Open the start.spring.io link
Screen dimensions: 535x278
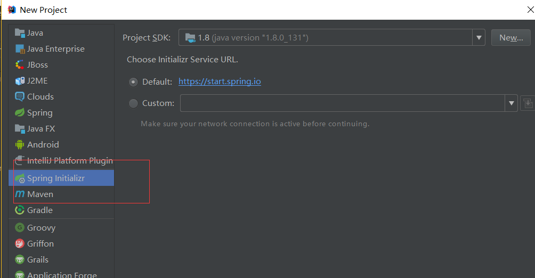[220, 81]
